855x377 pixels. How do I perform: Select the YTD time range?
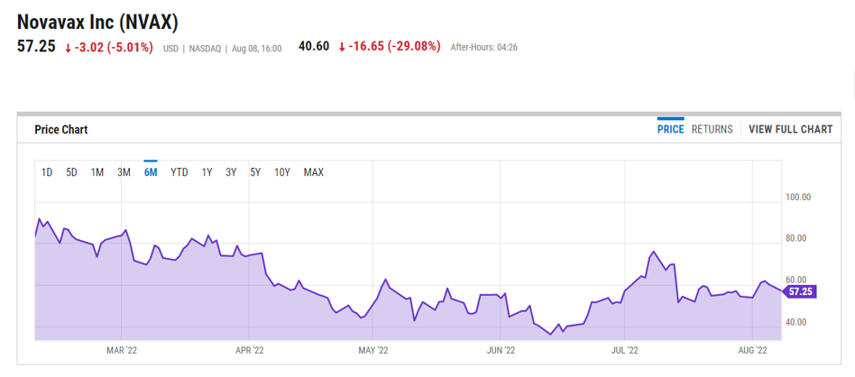coord(179,172)
